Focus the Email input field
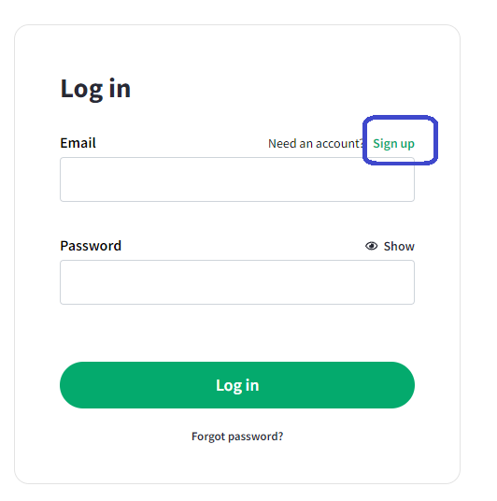The image size is (497, 501). 237,179
